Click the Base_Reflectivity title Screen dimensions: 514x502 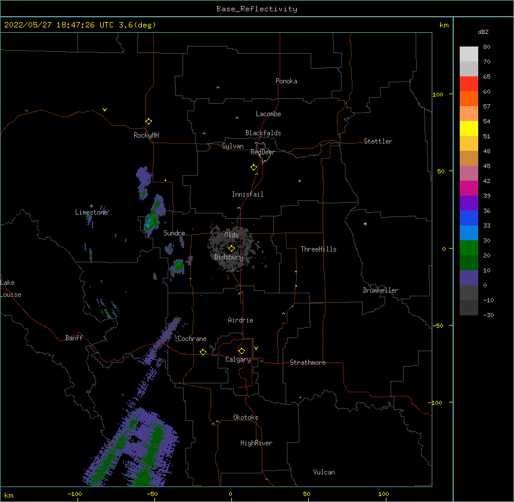(x=257, y=9)
